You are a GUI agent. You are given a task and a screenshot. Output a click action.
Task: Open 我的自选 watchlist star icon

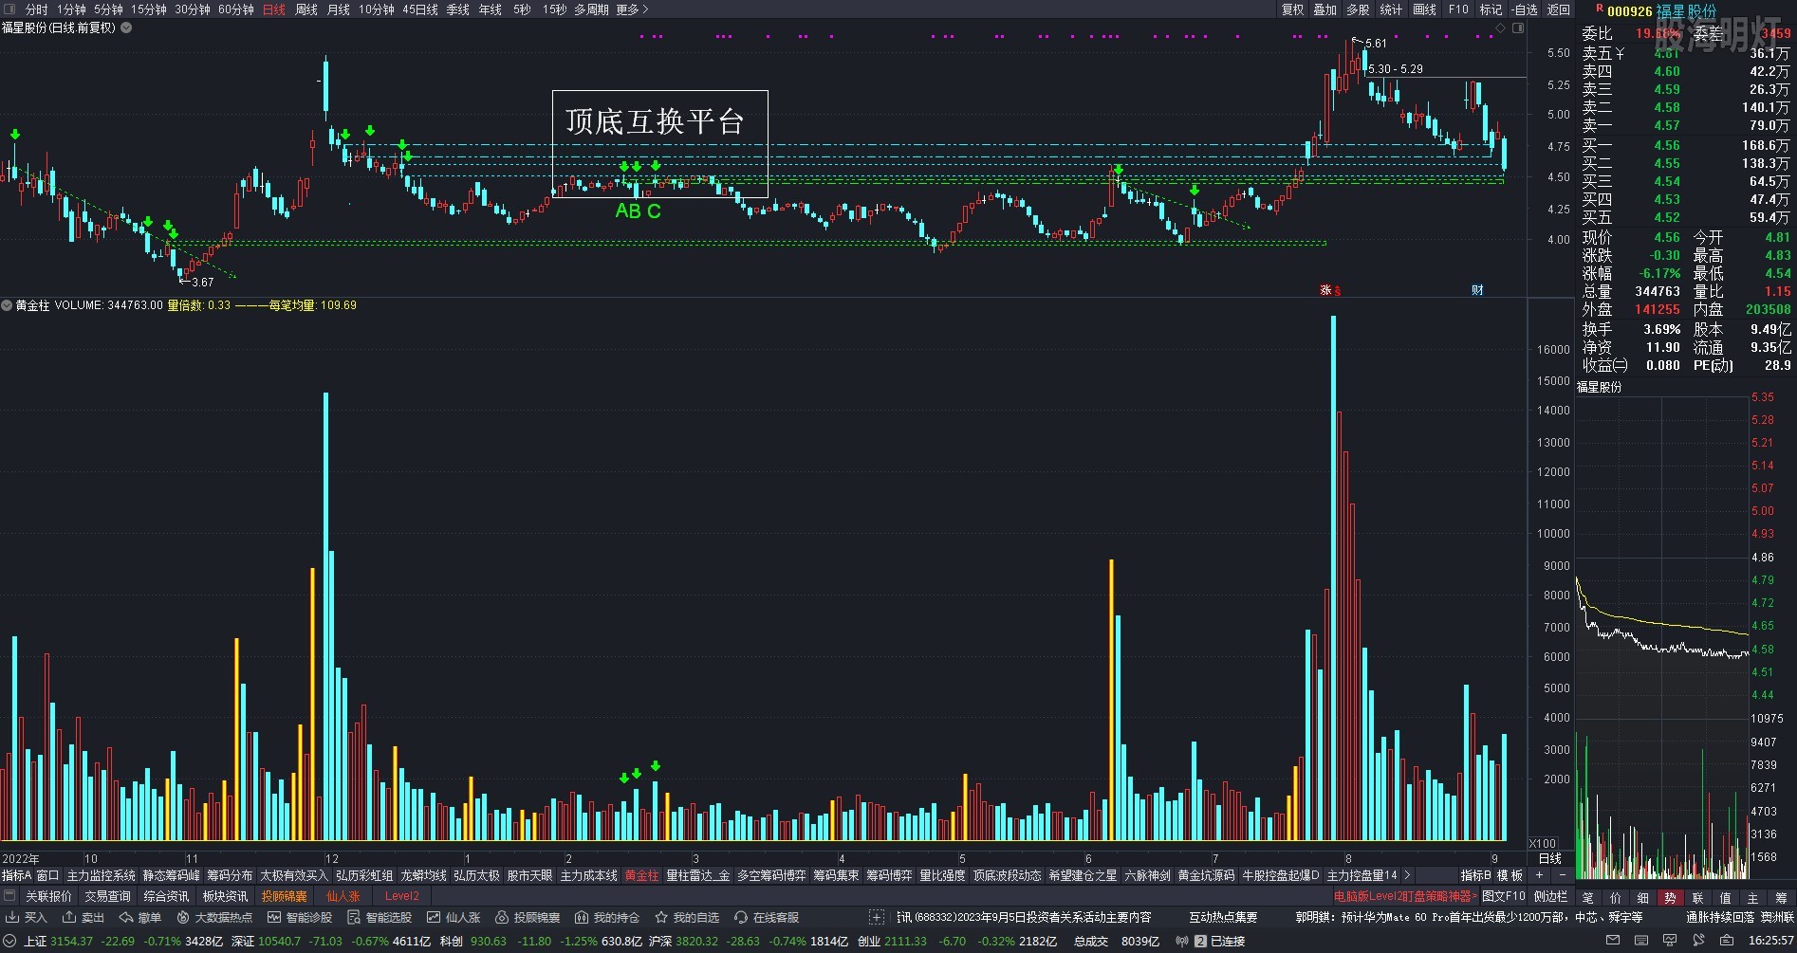(x=687, y=917)
